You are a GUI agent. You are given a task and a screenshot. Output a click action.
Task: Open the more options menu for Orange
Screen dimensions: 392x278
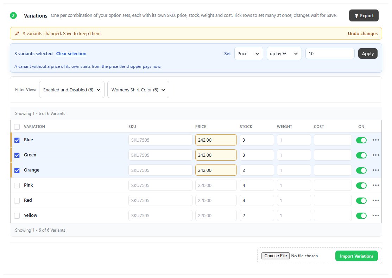(x=375, y=170)
